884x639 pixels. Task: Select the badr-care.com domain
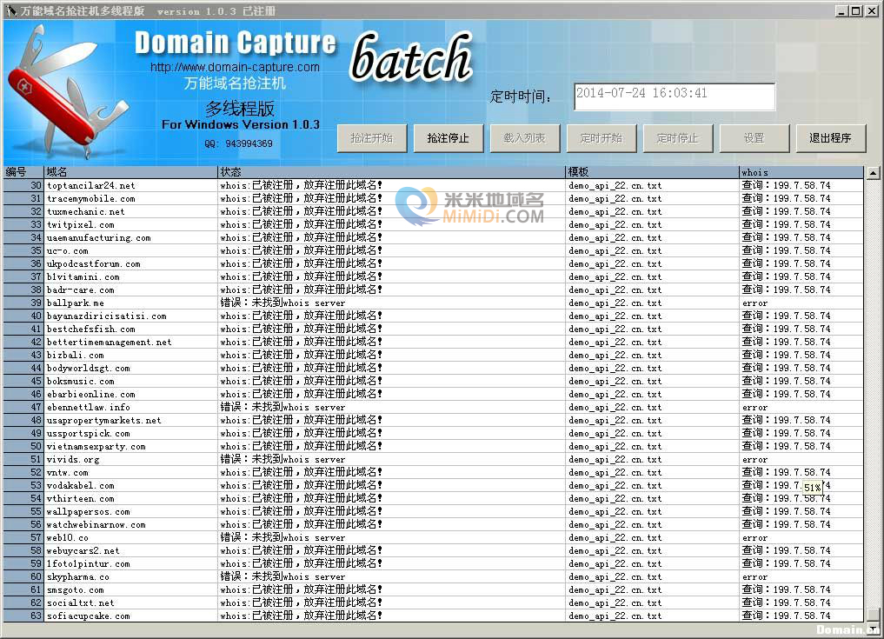81,290
